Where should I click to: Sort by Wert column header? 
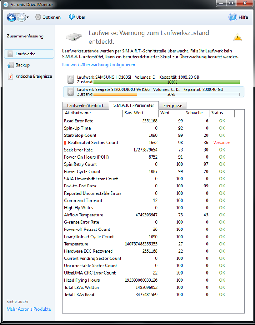(171, 113)
